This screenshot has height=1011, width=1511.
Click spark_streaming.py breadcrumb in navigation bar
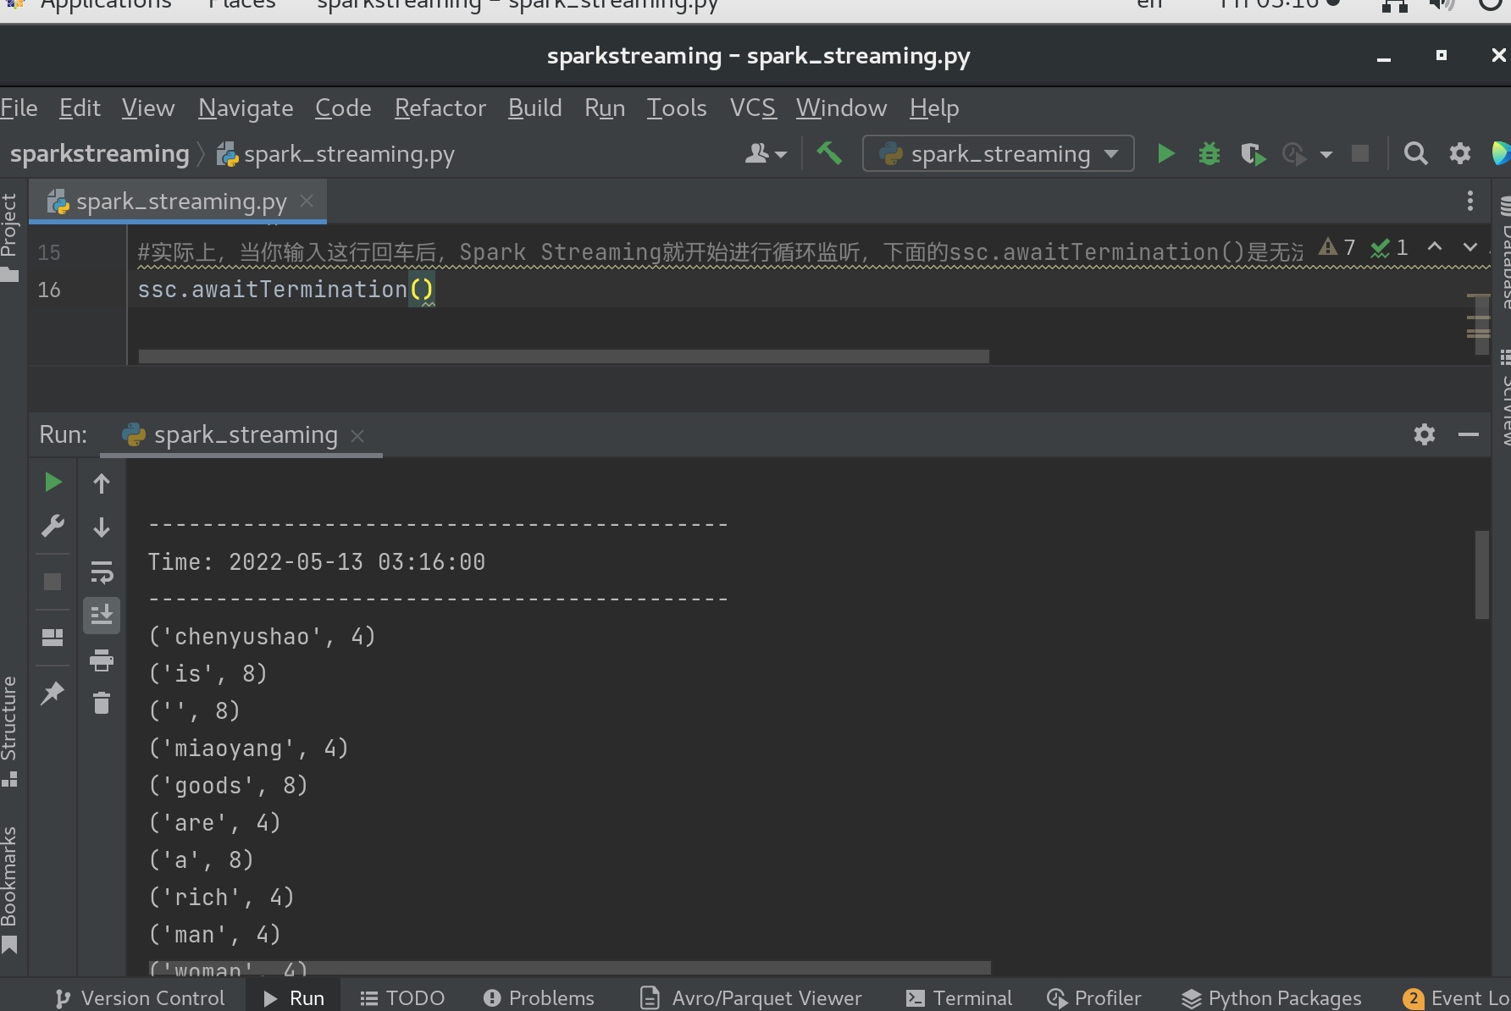335,154
